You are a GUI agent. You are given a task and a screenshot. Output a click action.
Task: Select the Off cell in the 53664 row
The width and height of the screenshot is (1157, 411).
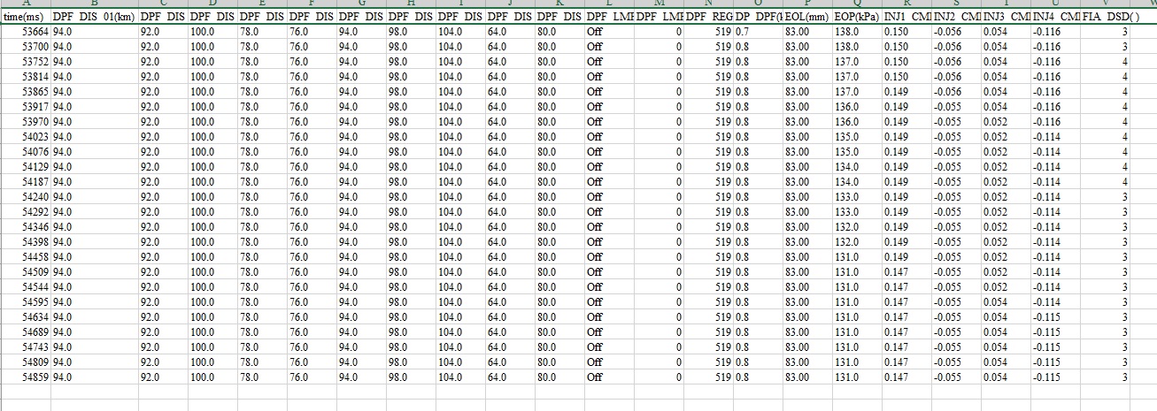pyautogui.click(x=594, y=32)
